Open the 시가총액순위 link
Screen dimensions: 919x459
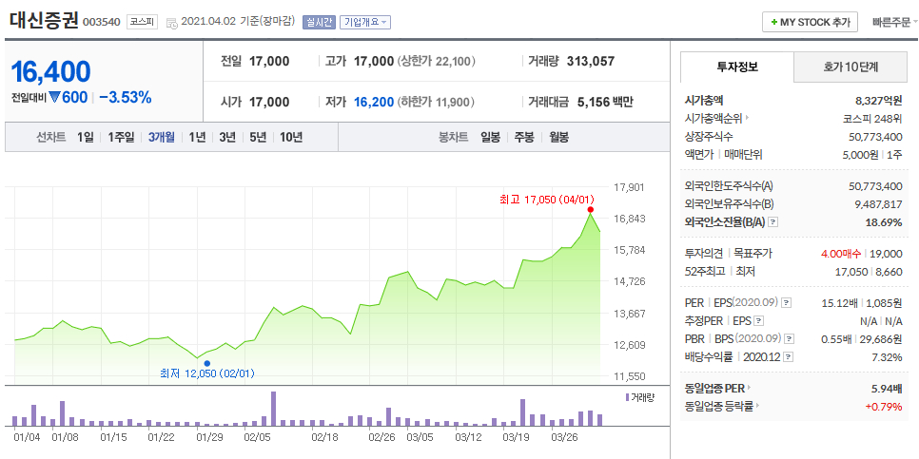[x=716, y=118]
